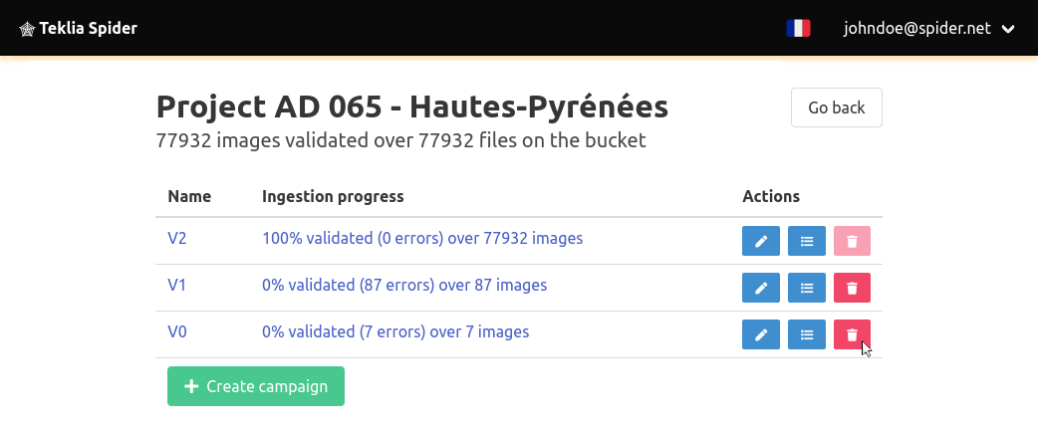This screenshot has height=429, width=1038.
Task: Click the faded trash icon for V2
Action: tap(852, 241)
